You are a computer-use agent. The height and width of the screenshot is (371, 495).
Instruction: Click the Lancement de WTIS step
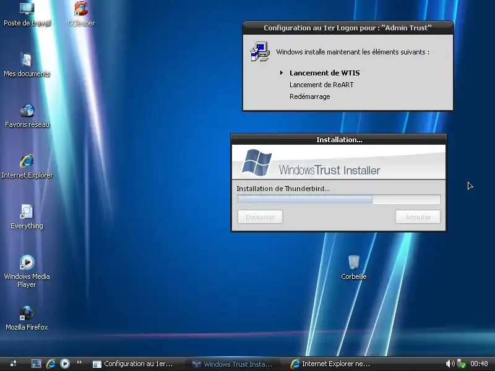click(x=324, y=73)
